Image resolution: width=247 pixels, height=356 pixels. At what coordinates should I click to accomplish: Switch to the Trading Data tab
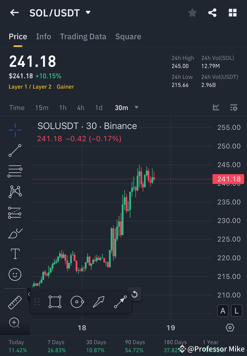(x=83, y=36)
